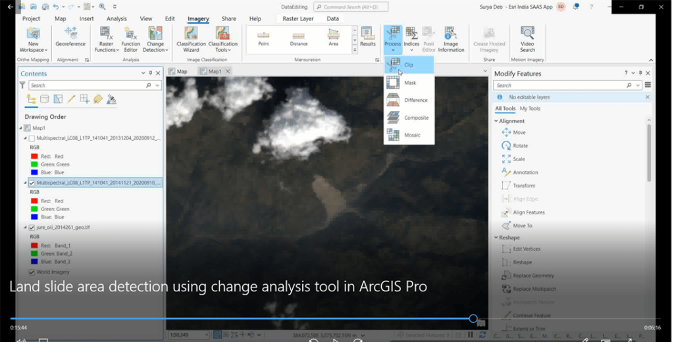The height and width of the screenshot is (342, 674).
Task: Switch to the Raster Layer tab
Action: pyautogui.click(x=298, y=19)
